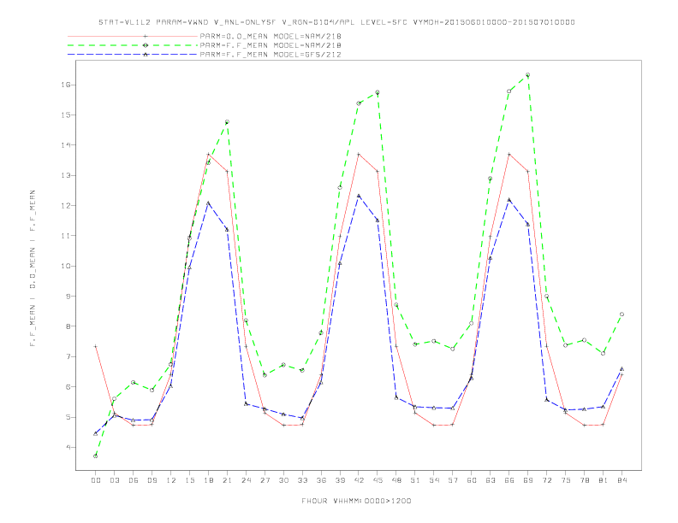Click y-axis tick label 16

[x=65, y=85]
